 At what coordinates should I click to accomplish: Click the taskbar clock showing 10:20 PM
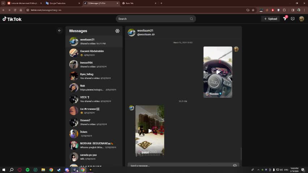point(294,170)
